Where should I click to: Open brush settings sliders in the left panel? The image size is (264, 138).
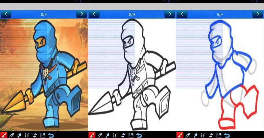[27, 135]
